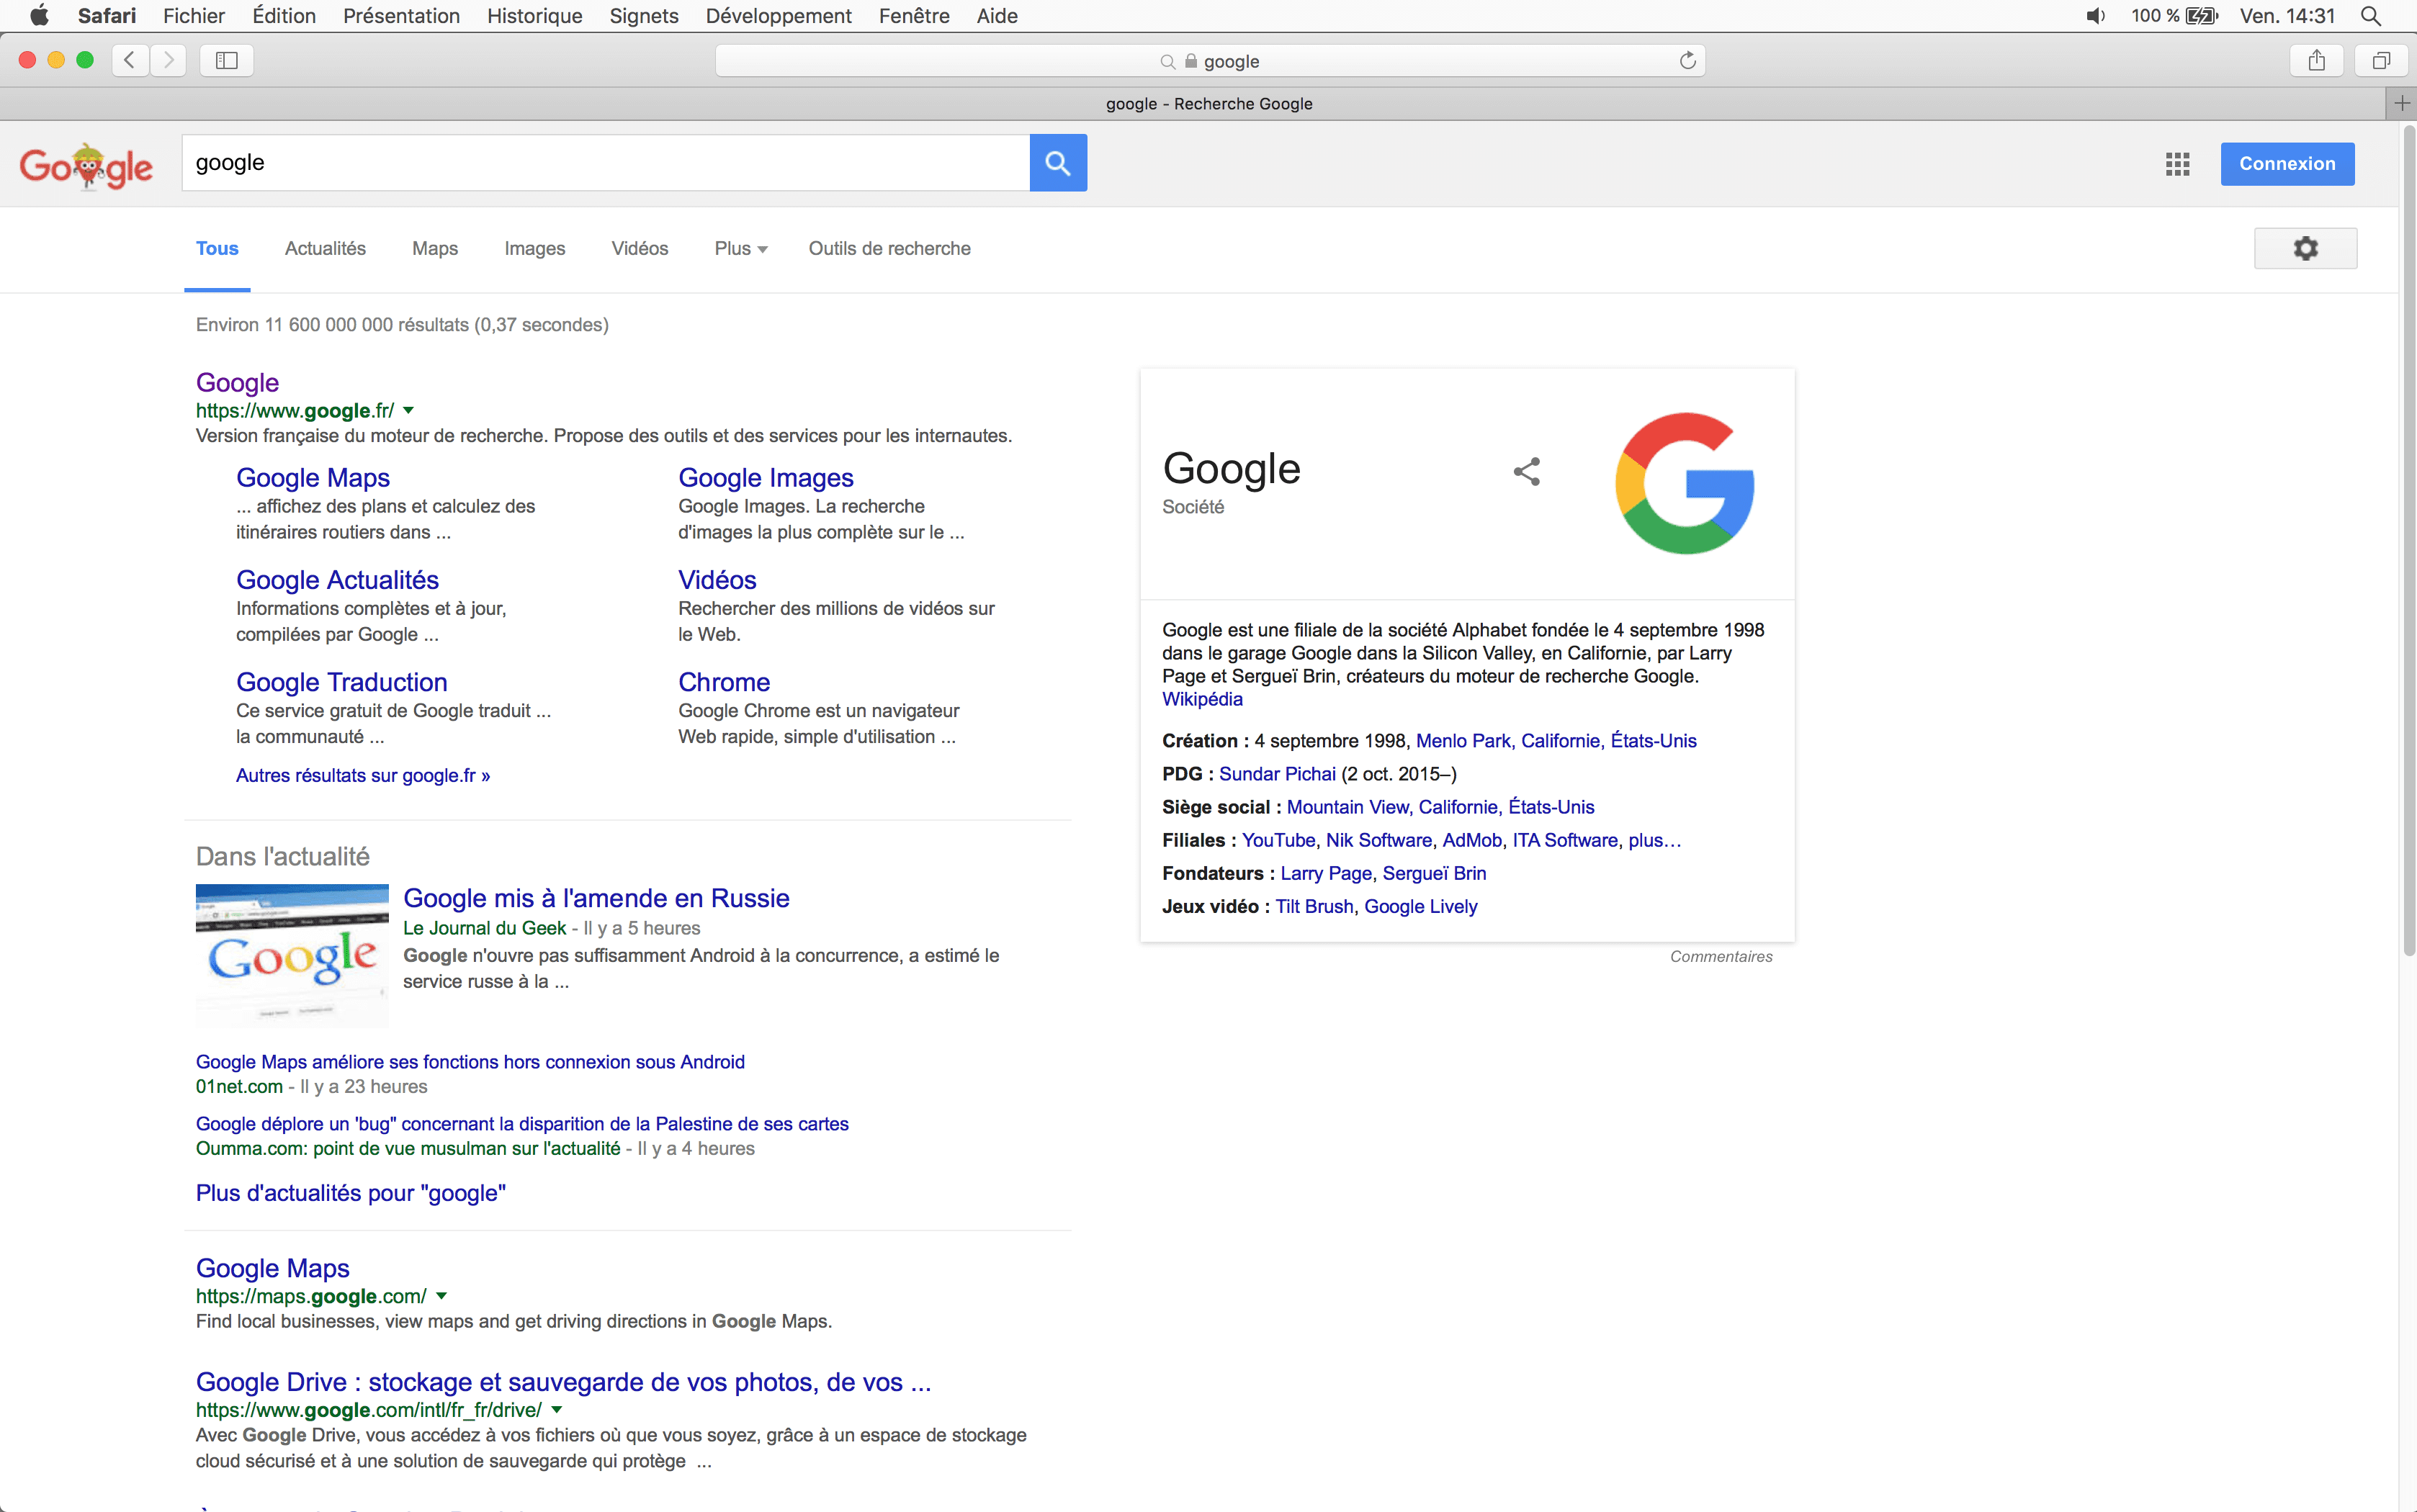
Task: Expand the Plus search filter dropdown
Action: point(740,249)
